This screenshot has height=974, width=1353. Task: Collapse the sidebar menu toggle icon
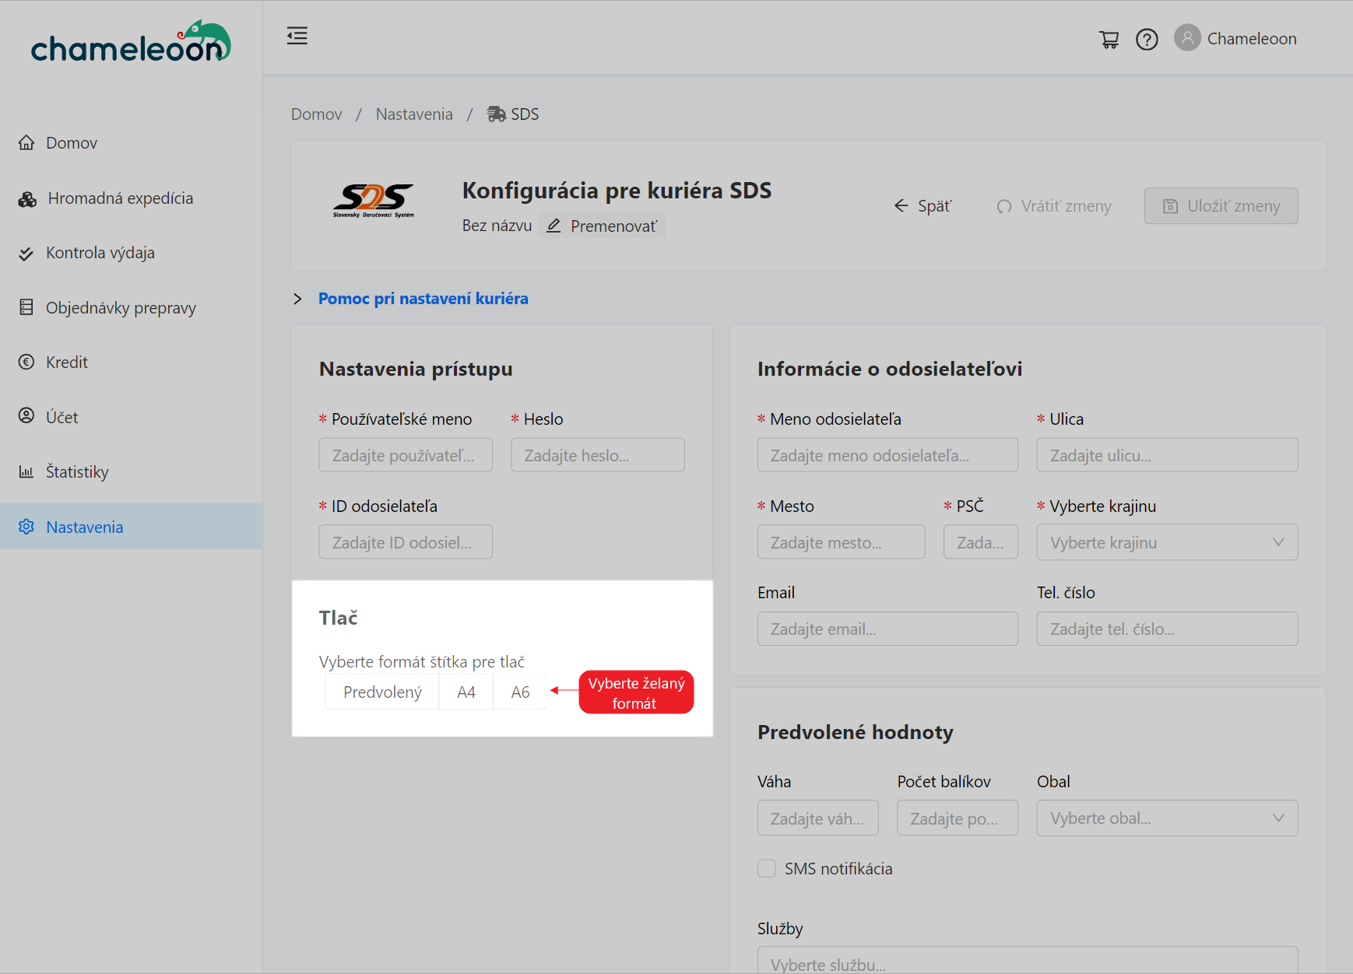click(297, 36)
